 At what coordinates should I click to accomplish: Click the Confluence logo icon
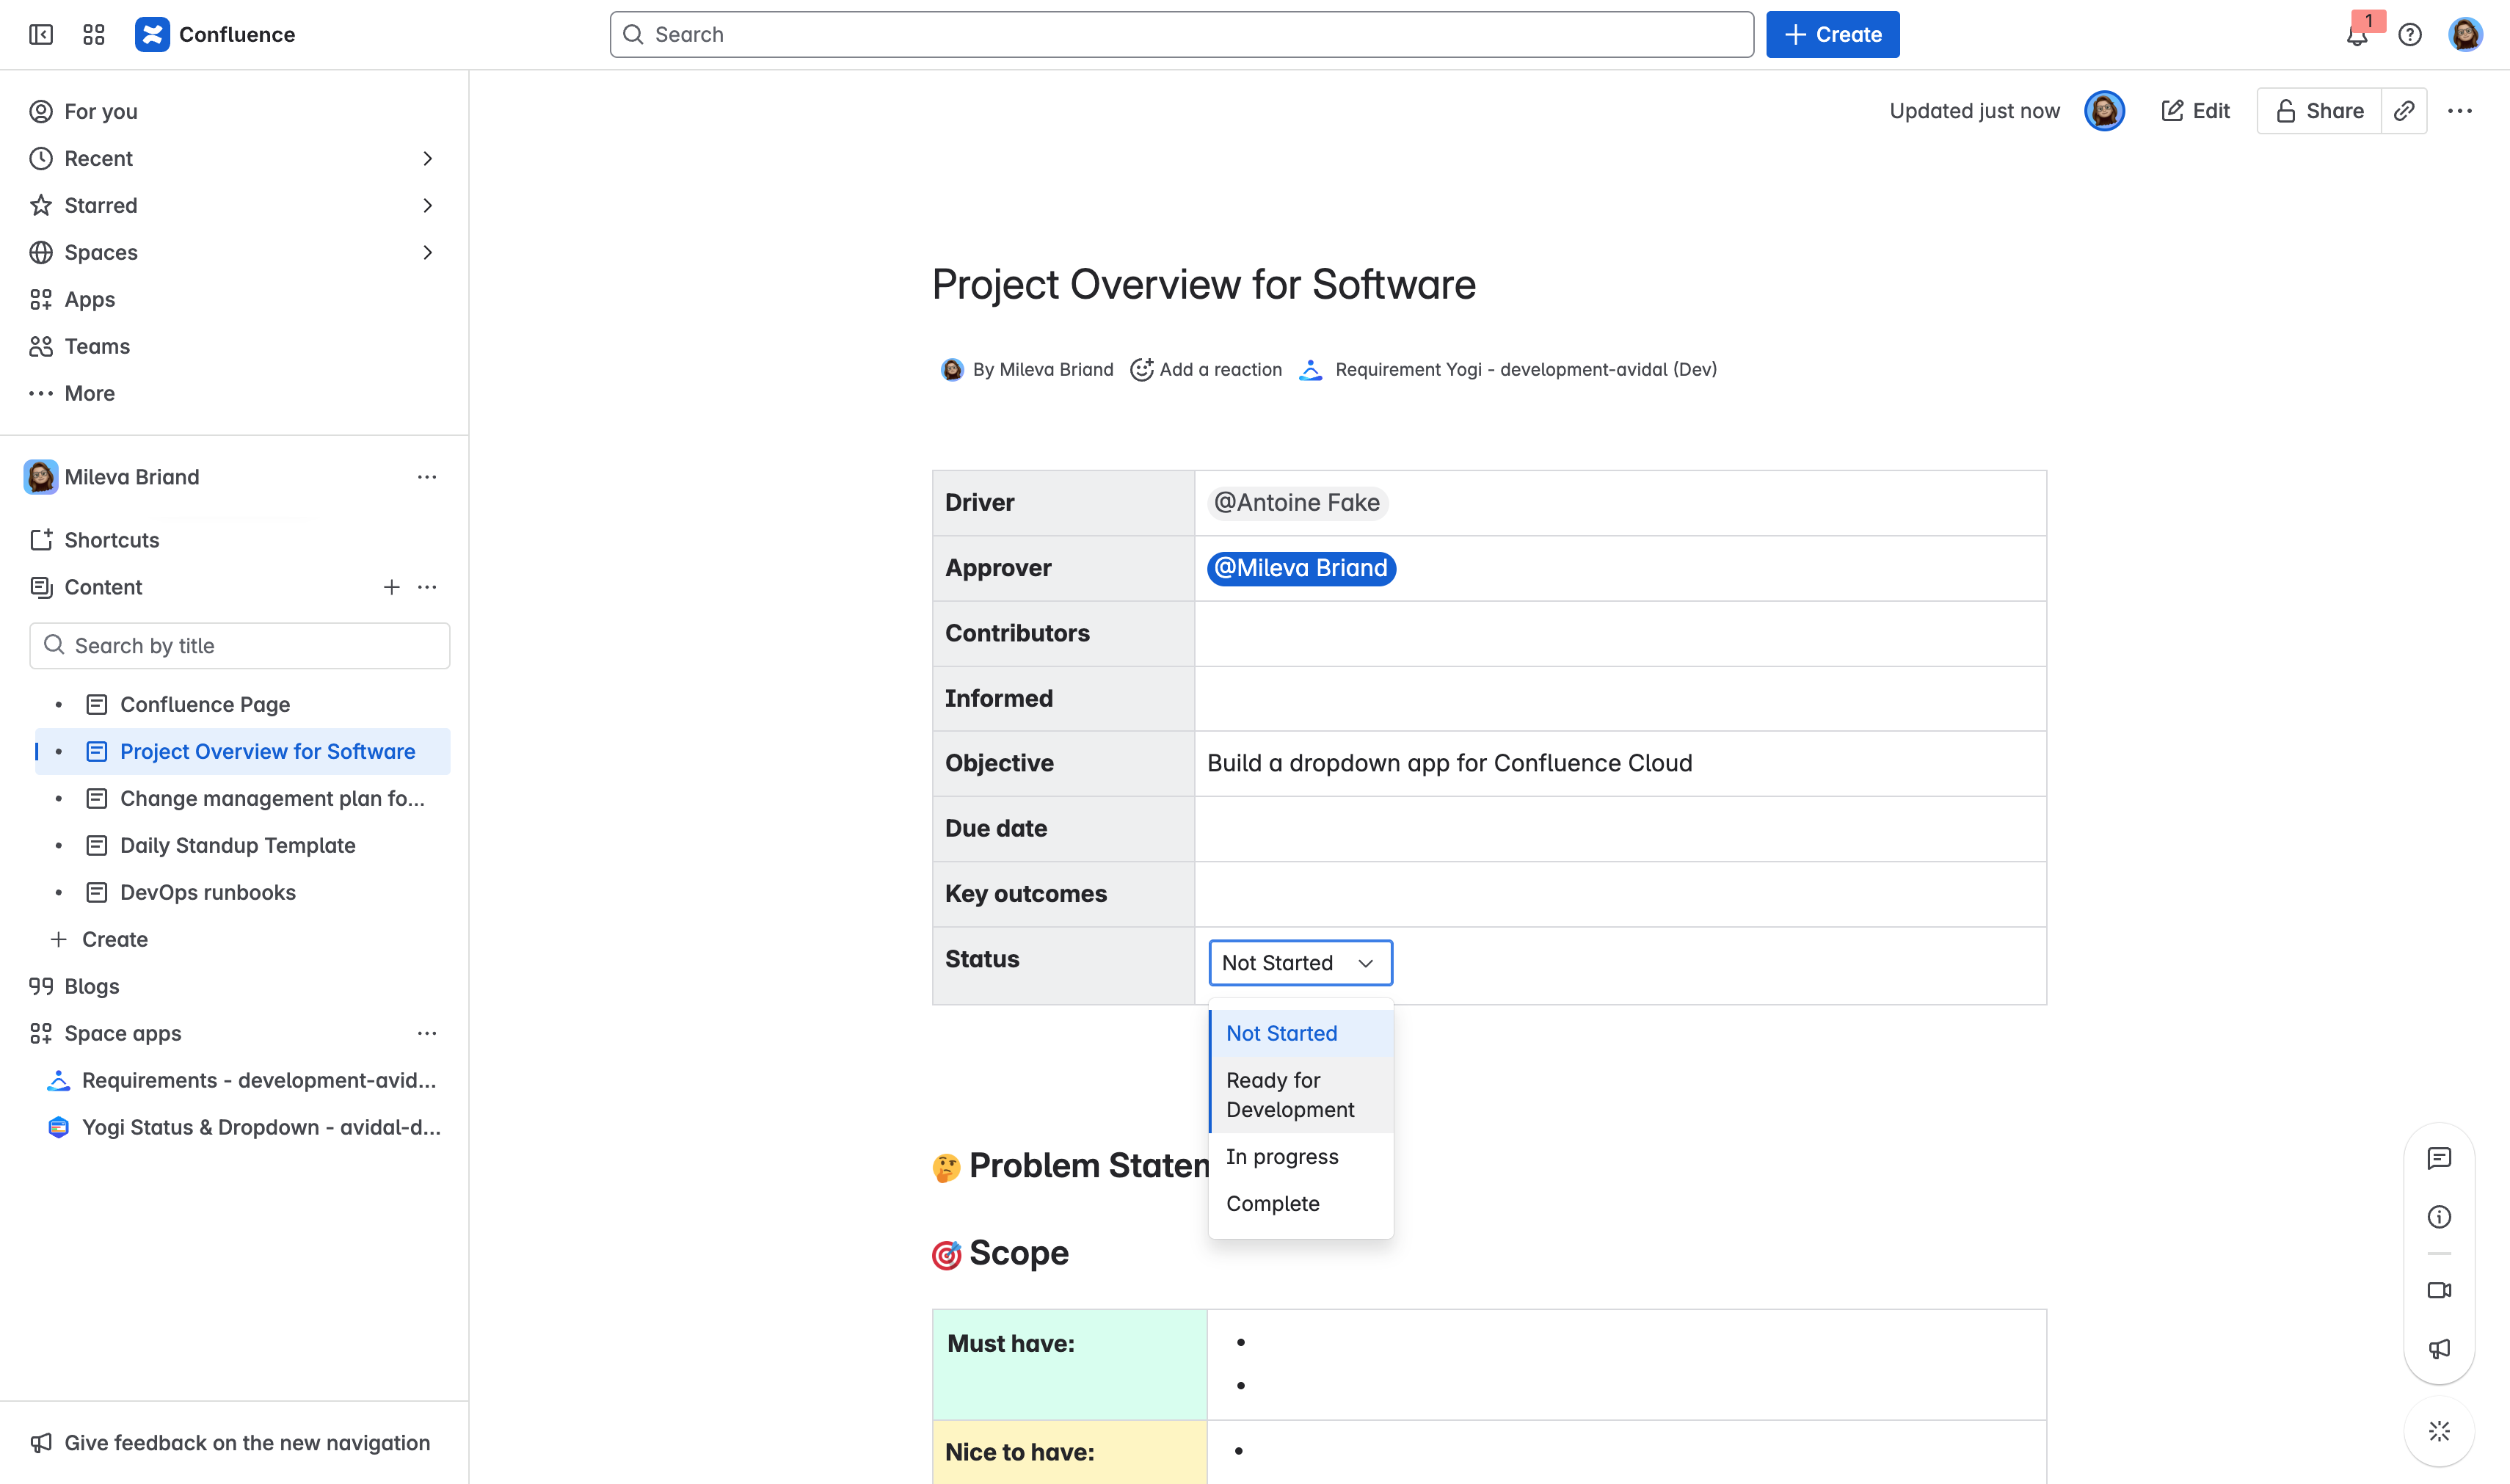tap(151, 34)
